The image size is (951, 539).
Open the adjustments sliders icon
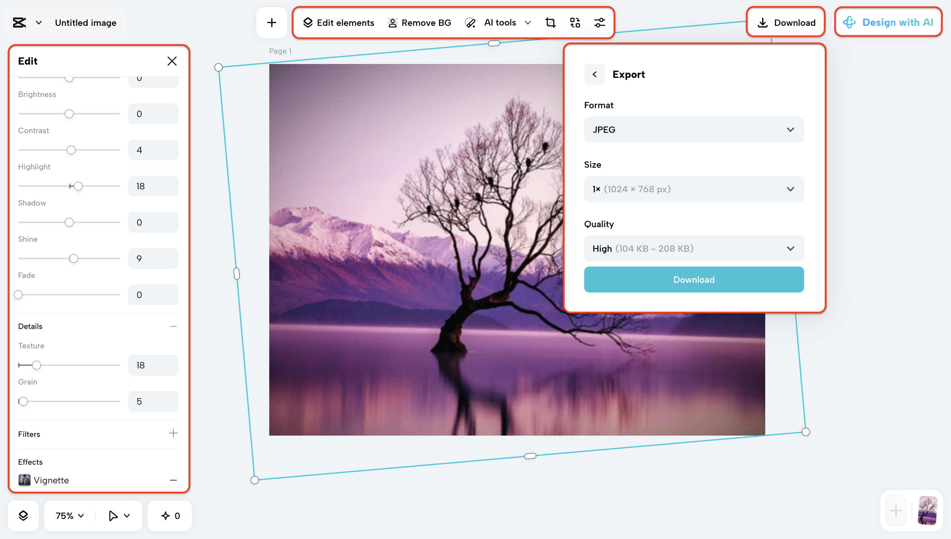click(x=599, y=23)
